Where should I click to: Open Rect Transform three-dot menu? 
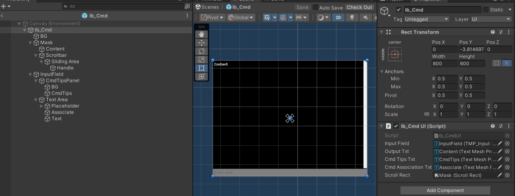(x=509, y=32)
